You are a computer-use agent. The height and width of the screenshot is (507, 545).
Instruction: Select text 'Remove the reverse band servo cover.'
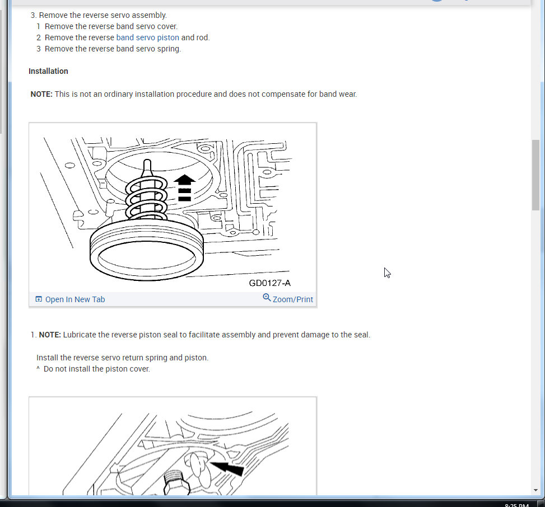click(111, 26)
